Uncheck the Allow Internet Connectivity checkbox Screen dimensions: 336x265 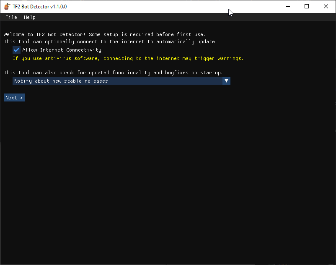[17, 50]
